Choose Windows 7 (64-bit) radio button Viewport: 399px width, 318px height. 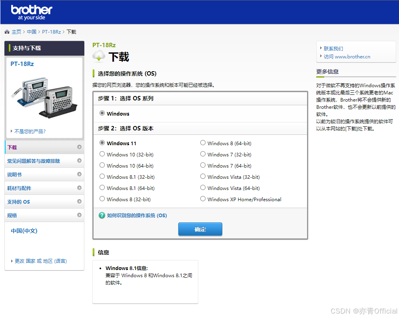pyautogui.click(x=203, y=165)
